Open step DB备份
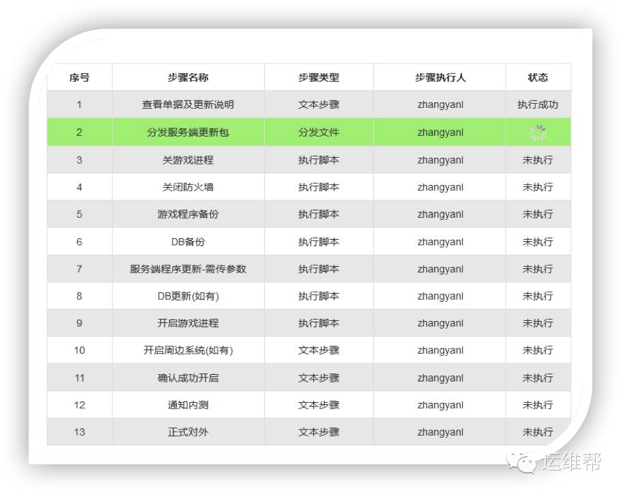Image resolution: width=621 pixels, height=493 pixels. (186, 241)
